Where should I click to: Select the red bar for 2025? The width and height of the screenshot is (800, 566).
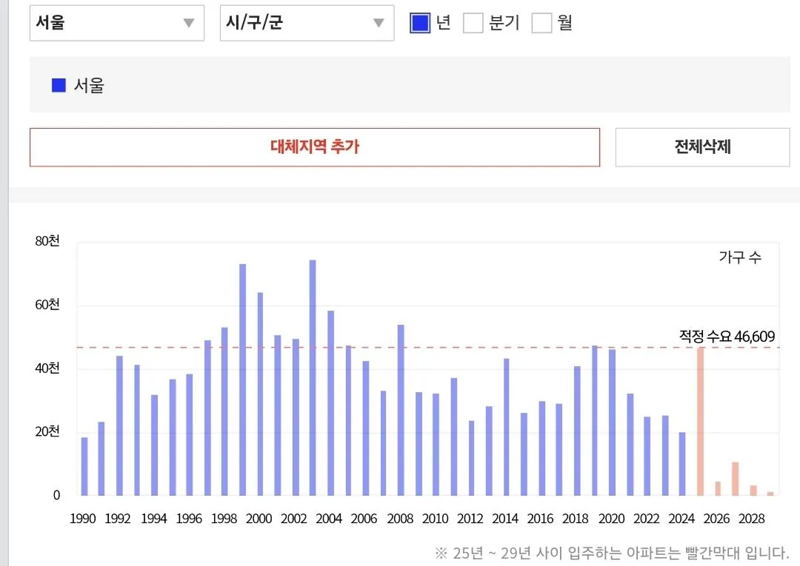click(x=700, y=421)
